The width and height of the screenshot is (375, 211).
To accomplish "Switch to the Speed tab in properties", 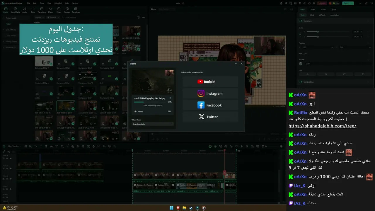I will point(334,9).
